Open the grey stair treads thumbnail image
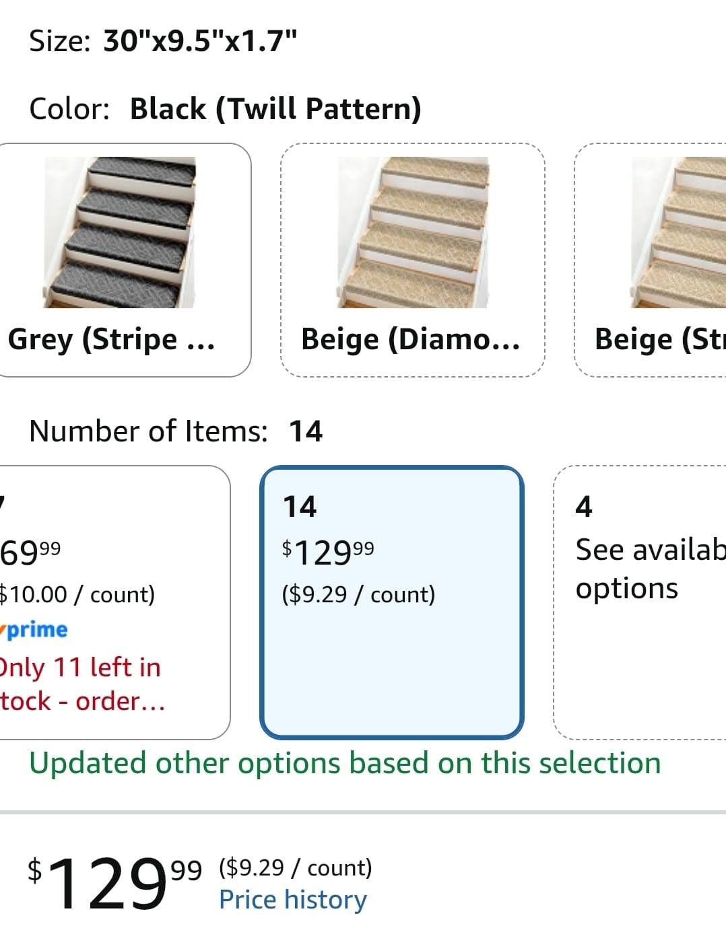726x928 pixels. [x=120, y=232]
